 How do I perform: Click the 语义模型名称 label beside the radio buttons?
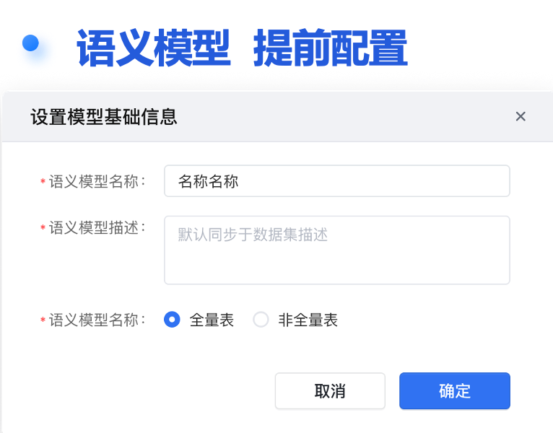(x=97, y=320)
